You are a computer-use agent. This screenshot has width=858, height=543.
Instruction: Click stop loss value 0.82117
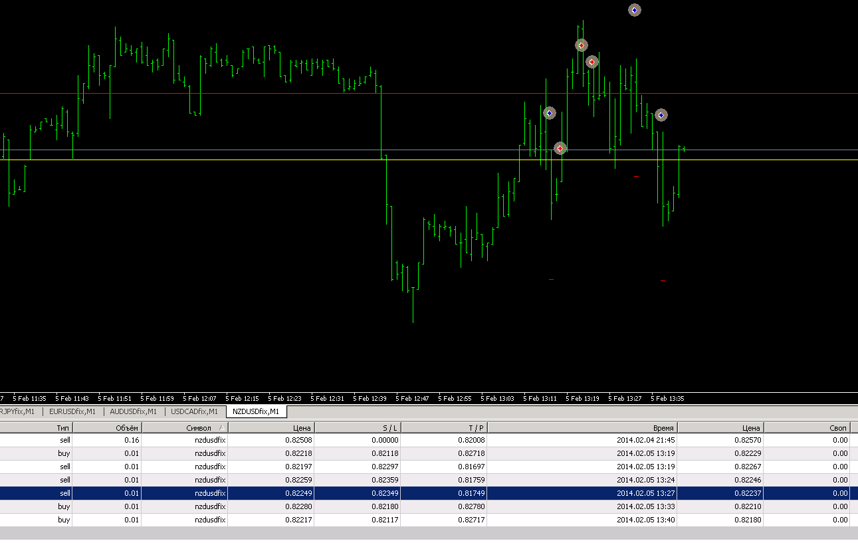click(385, 520)
